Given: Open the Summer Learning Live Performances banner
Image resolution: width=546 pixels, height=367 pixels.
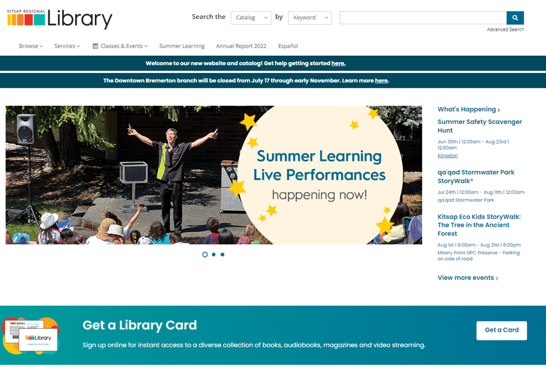Looking at the screenshot, I should (213, 175).
